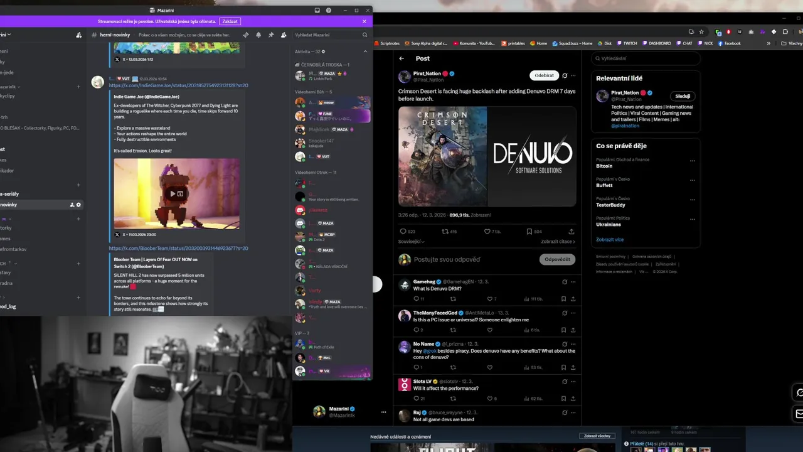Click Buffett trending topic
The image size is (803, 452).
[604, 186]
